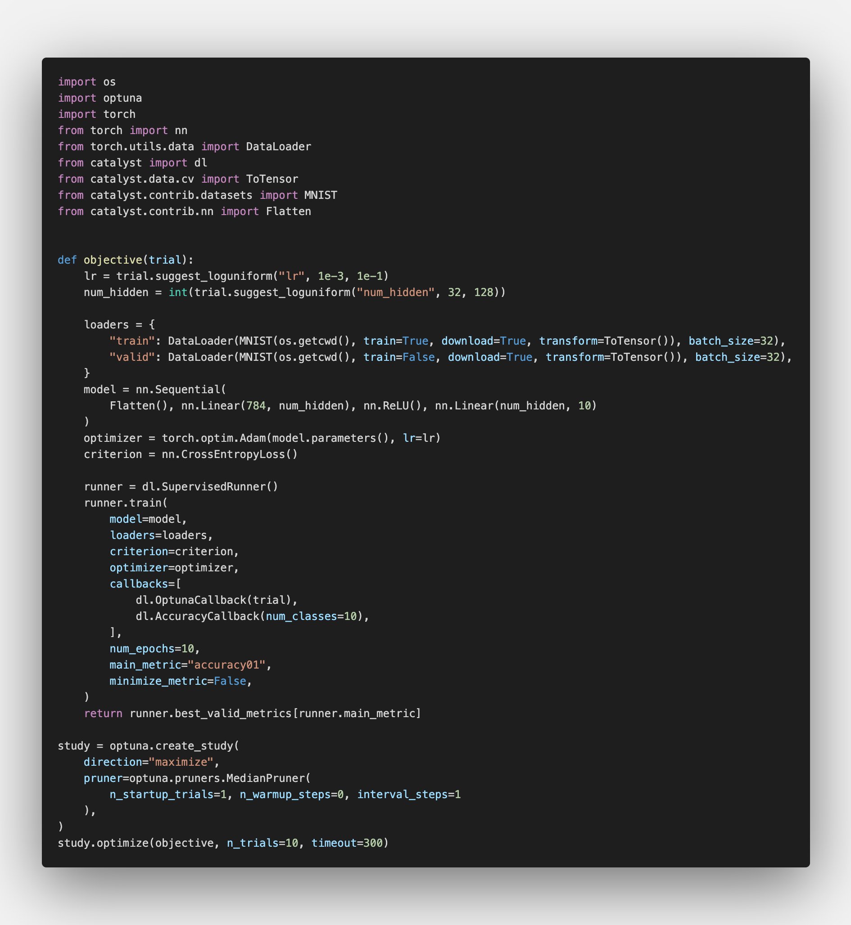The image size is (851, 925).
Task: Click the return statement of objective
Action: tap(252, 713)
